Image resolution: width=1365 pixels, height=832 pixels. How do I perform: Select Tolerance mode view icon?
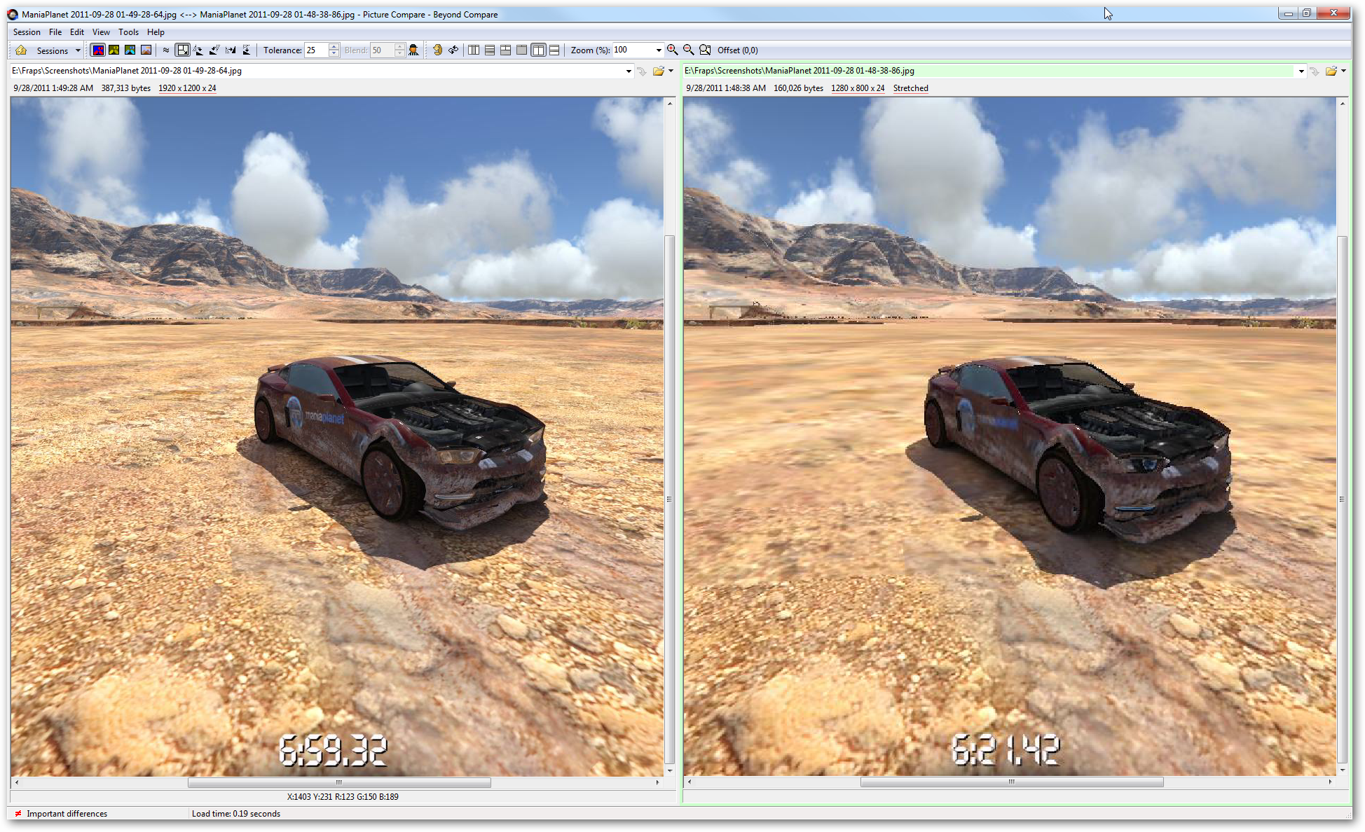coord(98,50)
